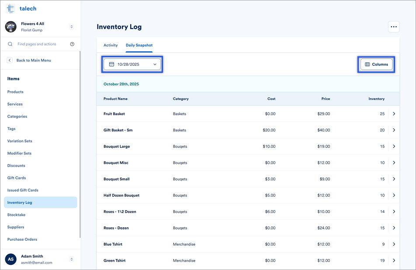
Task: Click Merchandise category in Green Tshirt row
Action: point(184,260)
